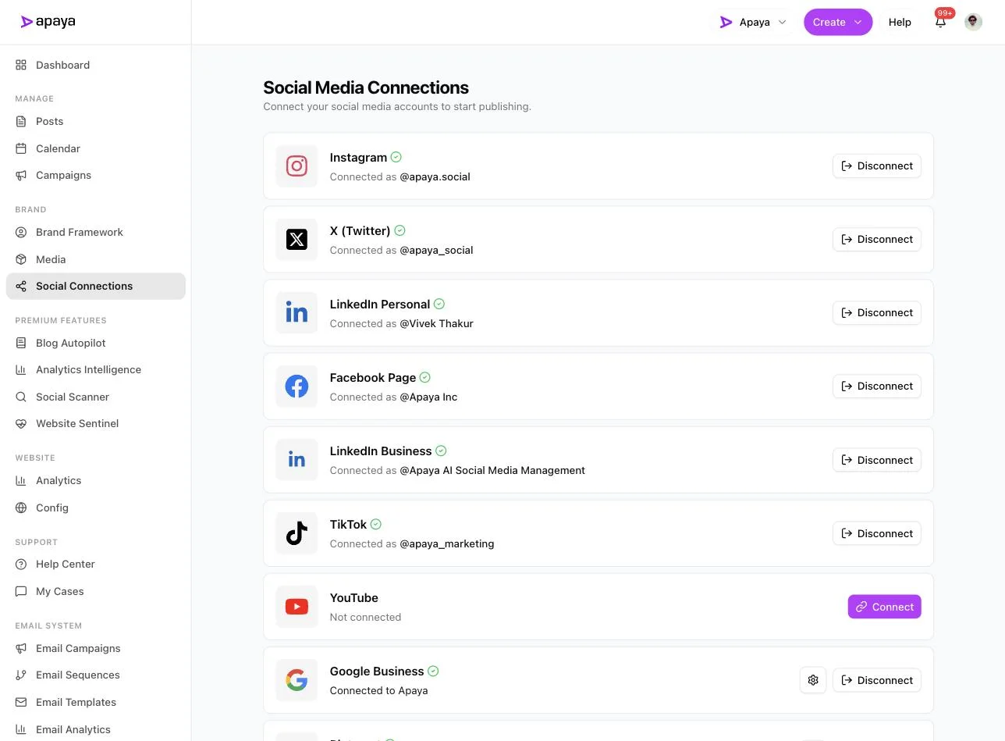Disconnect the Facebook Page
This screenshot has height=741, width=1005.
[877, 386]
